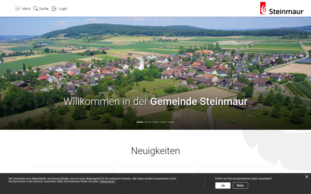Click the Steinmaur logo
This screenshot has width=311, height=194.
281,8
